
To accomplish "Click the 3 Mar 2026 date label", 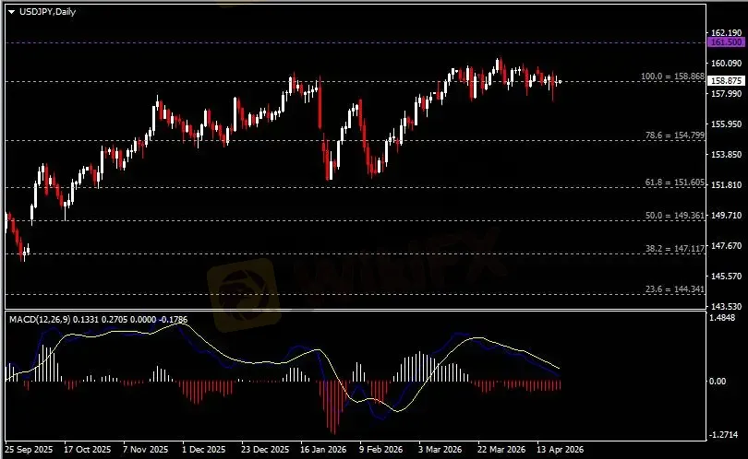I will pyautogui.click(x=440, y=450).
